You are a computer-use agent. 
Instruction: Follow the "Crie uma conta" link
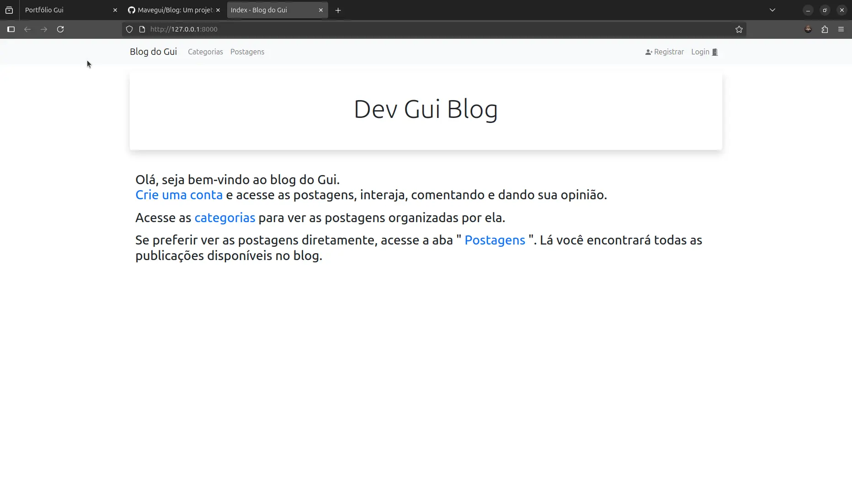[179, 195]
